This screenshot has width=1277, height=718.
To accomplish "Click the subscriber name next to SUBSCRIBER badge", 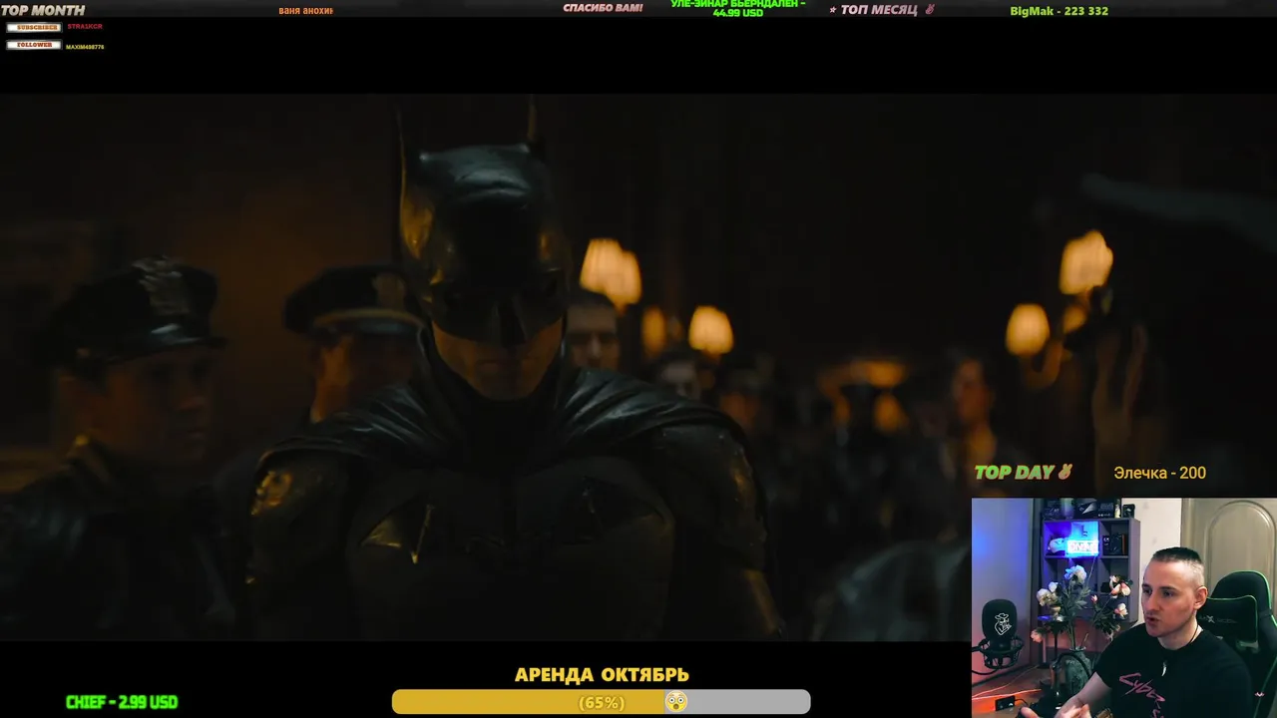I will tap(85, 27).
